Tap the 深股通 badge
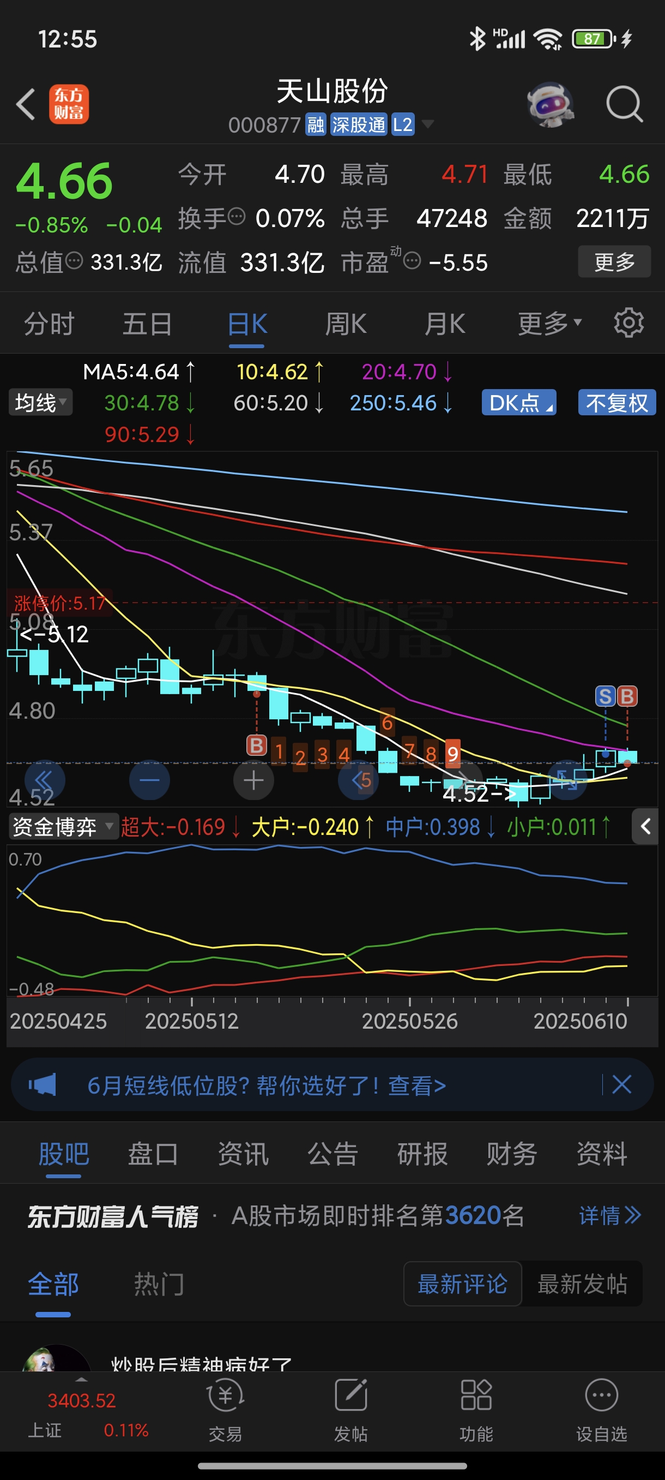 click(359, 124)
